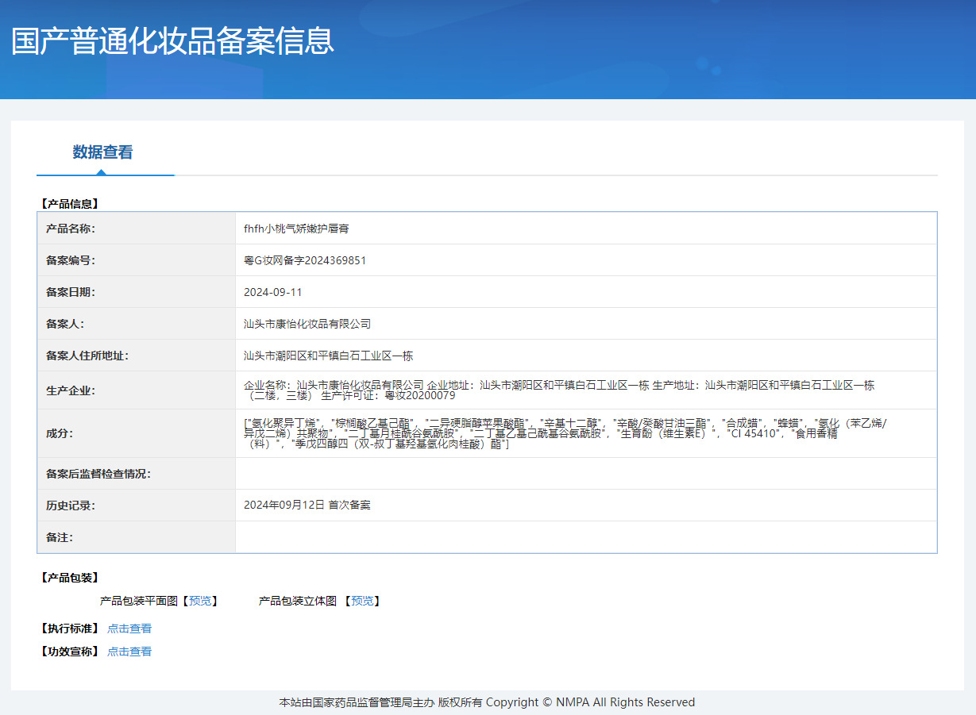Select history entry 2024年09月12日 首次备案
The height and width of the screenshot is (715, 976).
coord(307,505)
